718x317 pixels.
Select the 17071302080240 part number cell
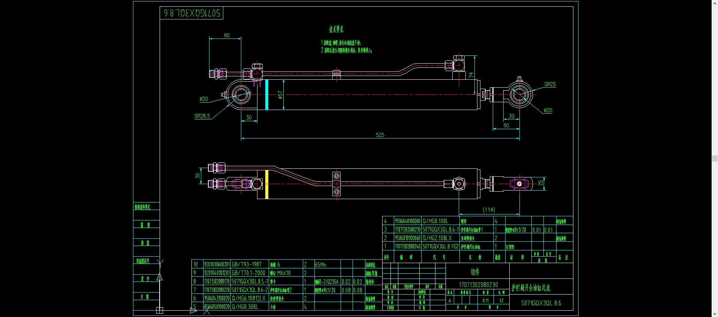pos(407,246)
